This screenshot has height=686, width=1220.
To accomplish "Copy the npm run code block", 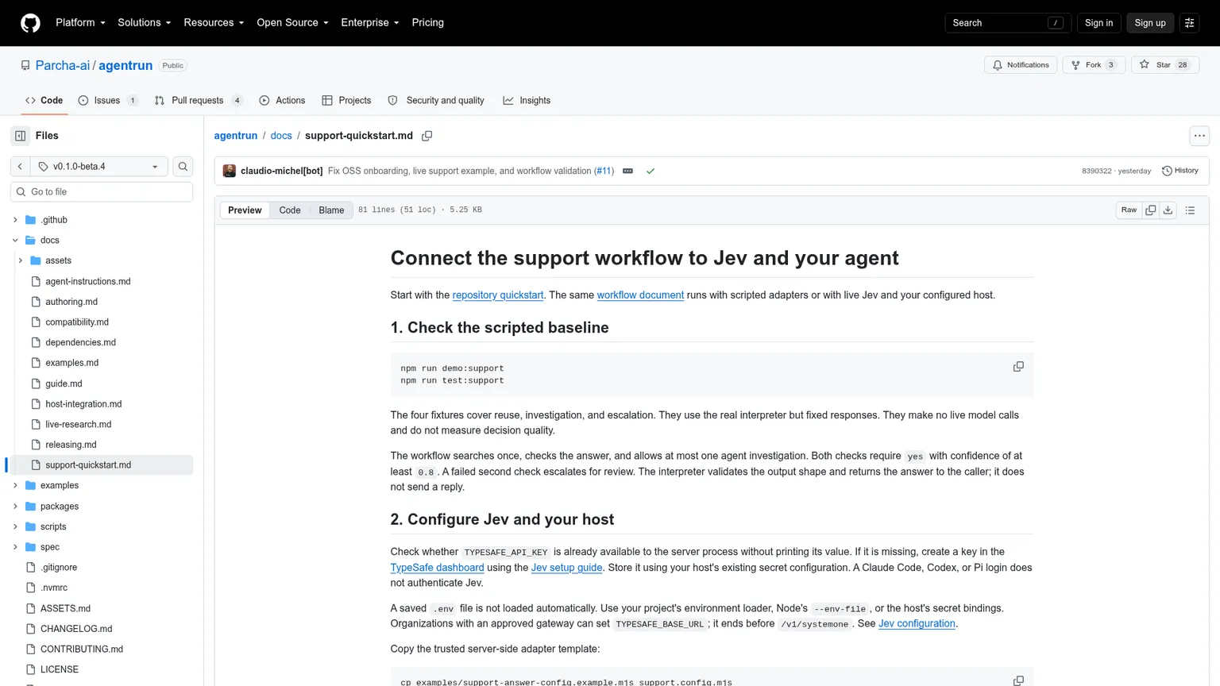I will tap(1018, 367).
